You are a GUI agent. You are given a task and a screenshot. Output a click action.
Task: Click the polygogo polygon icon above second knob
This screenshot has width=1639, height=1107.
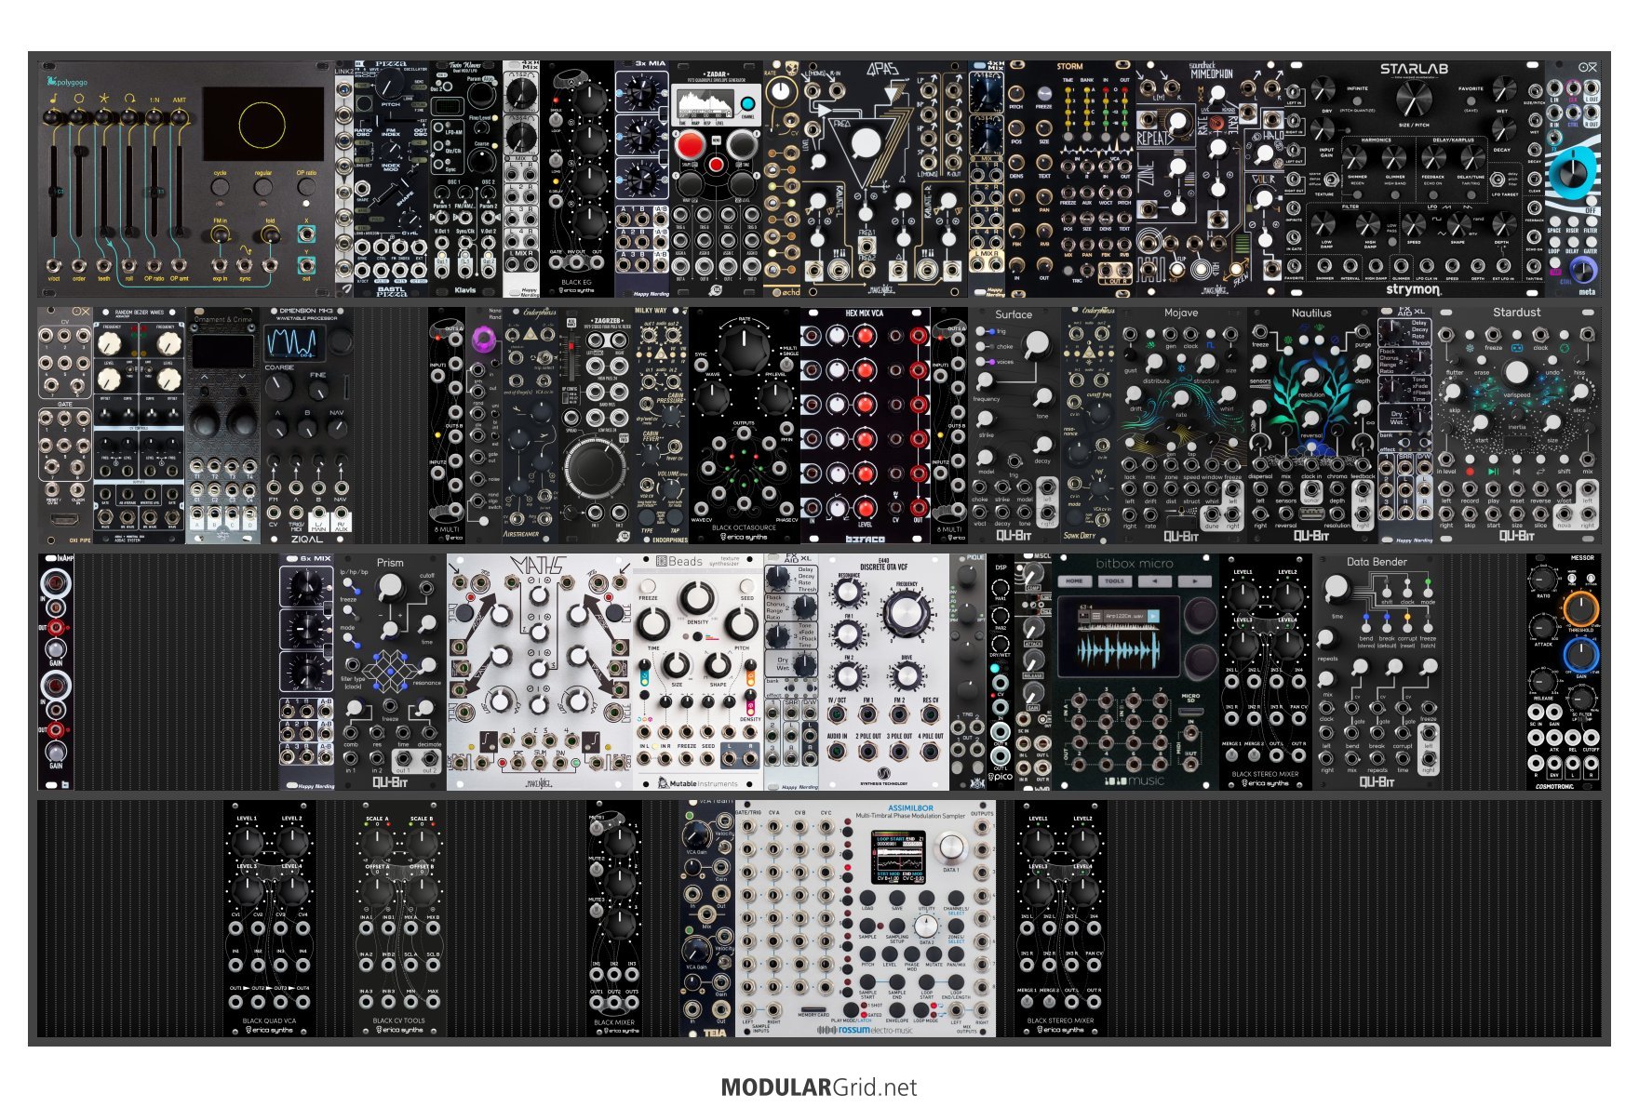pyautogui.click(x=78, y=99)
